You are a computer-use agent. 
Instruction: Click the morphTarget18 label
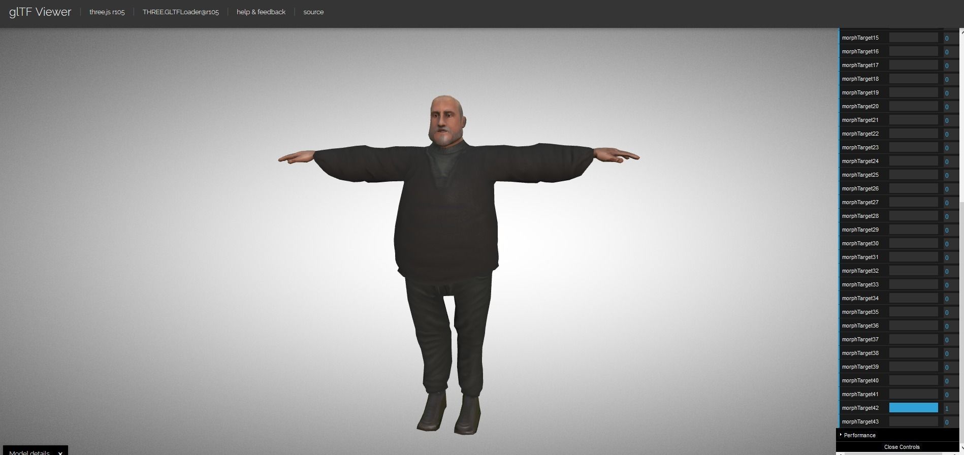(860, 79)
